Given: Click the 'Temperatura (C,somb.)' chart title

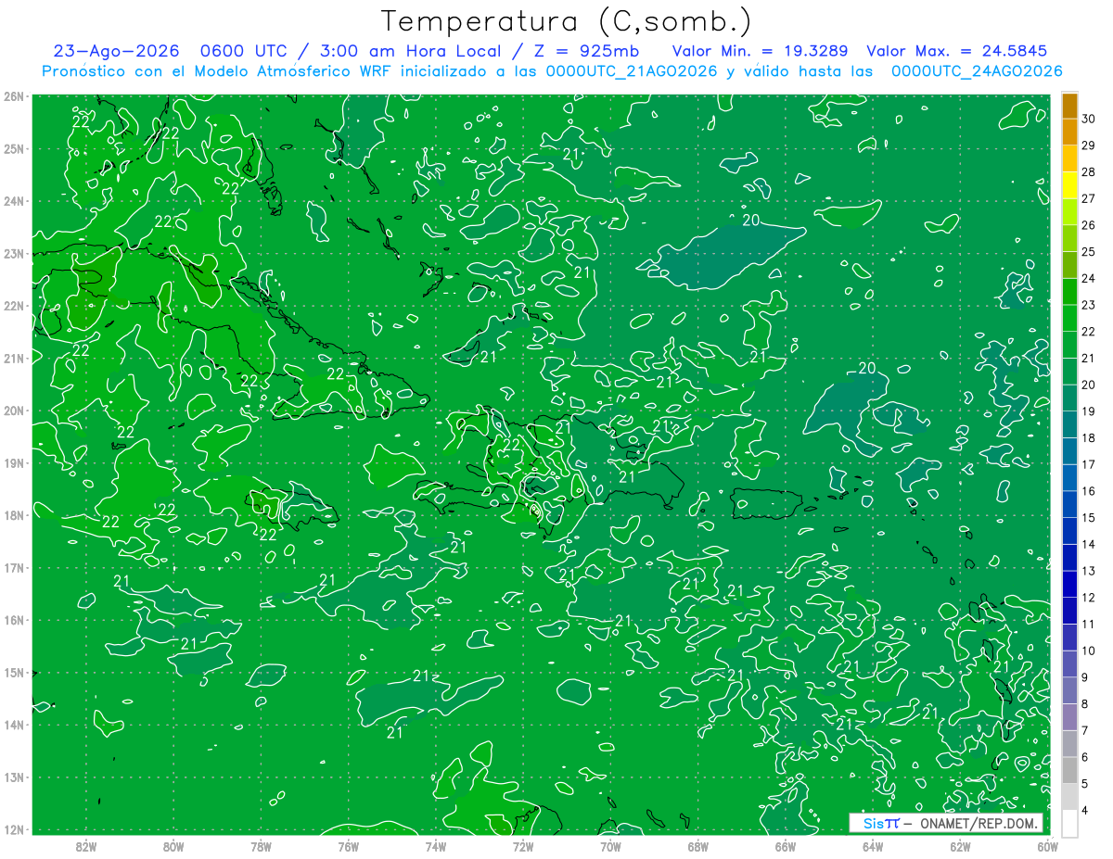Looking at the screenshot, I should [567, 20].
